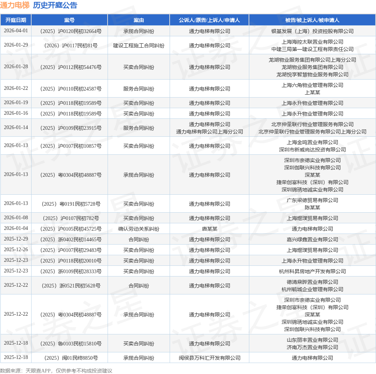Click defendant 济南万杰置业有限公司

312,347
